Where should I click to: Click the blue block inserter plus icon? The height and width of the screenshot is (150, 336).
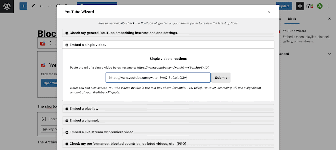(x=23, y=6)
